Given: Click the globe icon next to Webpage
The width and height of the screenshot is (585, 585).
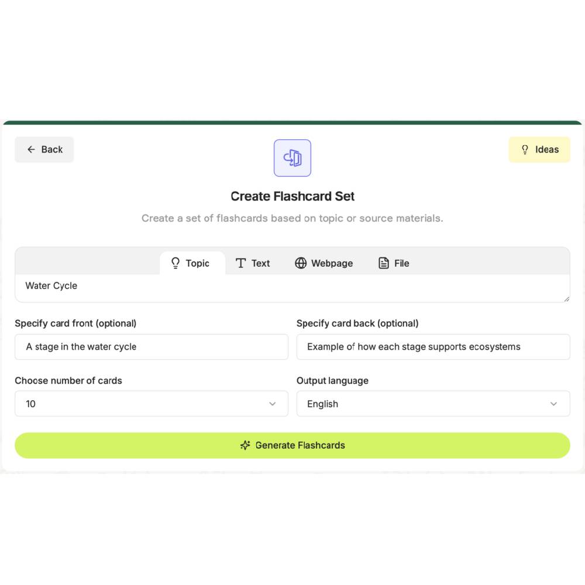Looking at the screenshot, I should tap(301, 263).
